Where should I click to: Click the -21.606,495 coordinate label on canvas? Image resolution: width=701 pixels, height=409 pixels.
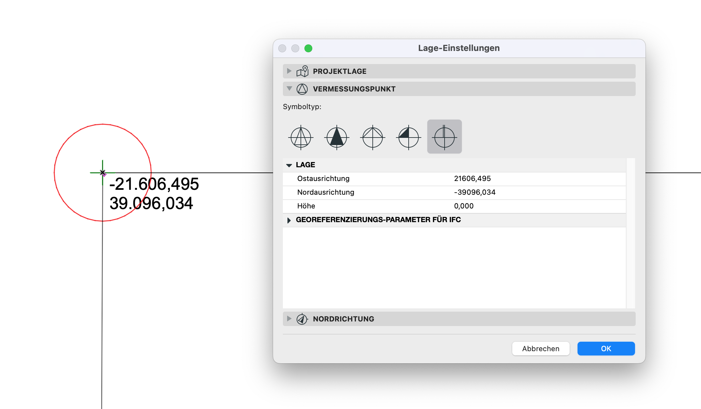point(154,184)
